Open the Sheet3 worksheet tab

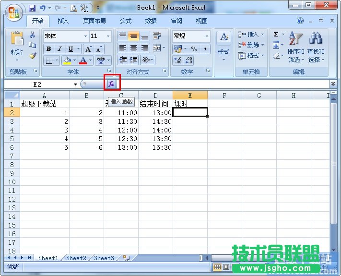coord(104,258)
